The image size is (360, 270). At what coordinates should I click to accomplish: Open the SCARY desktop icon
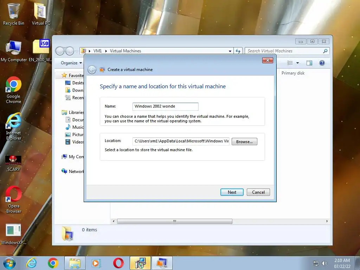pos(14,163)
